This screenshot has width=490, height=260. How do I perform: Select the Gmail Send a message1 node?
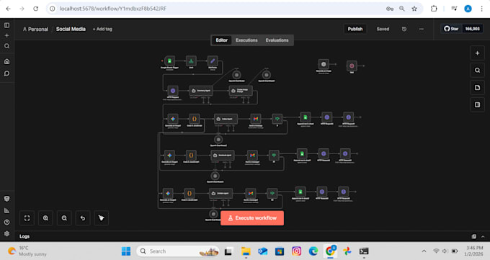click(x=252, y=155)
